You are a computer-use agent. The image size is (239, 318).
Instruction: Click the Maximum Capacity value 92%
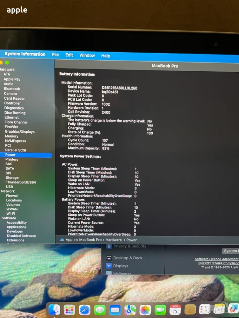coord(106,149)
